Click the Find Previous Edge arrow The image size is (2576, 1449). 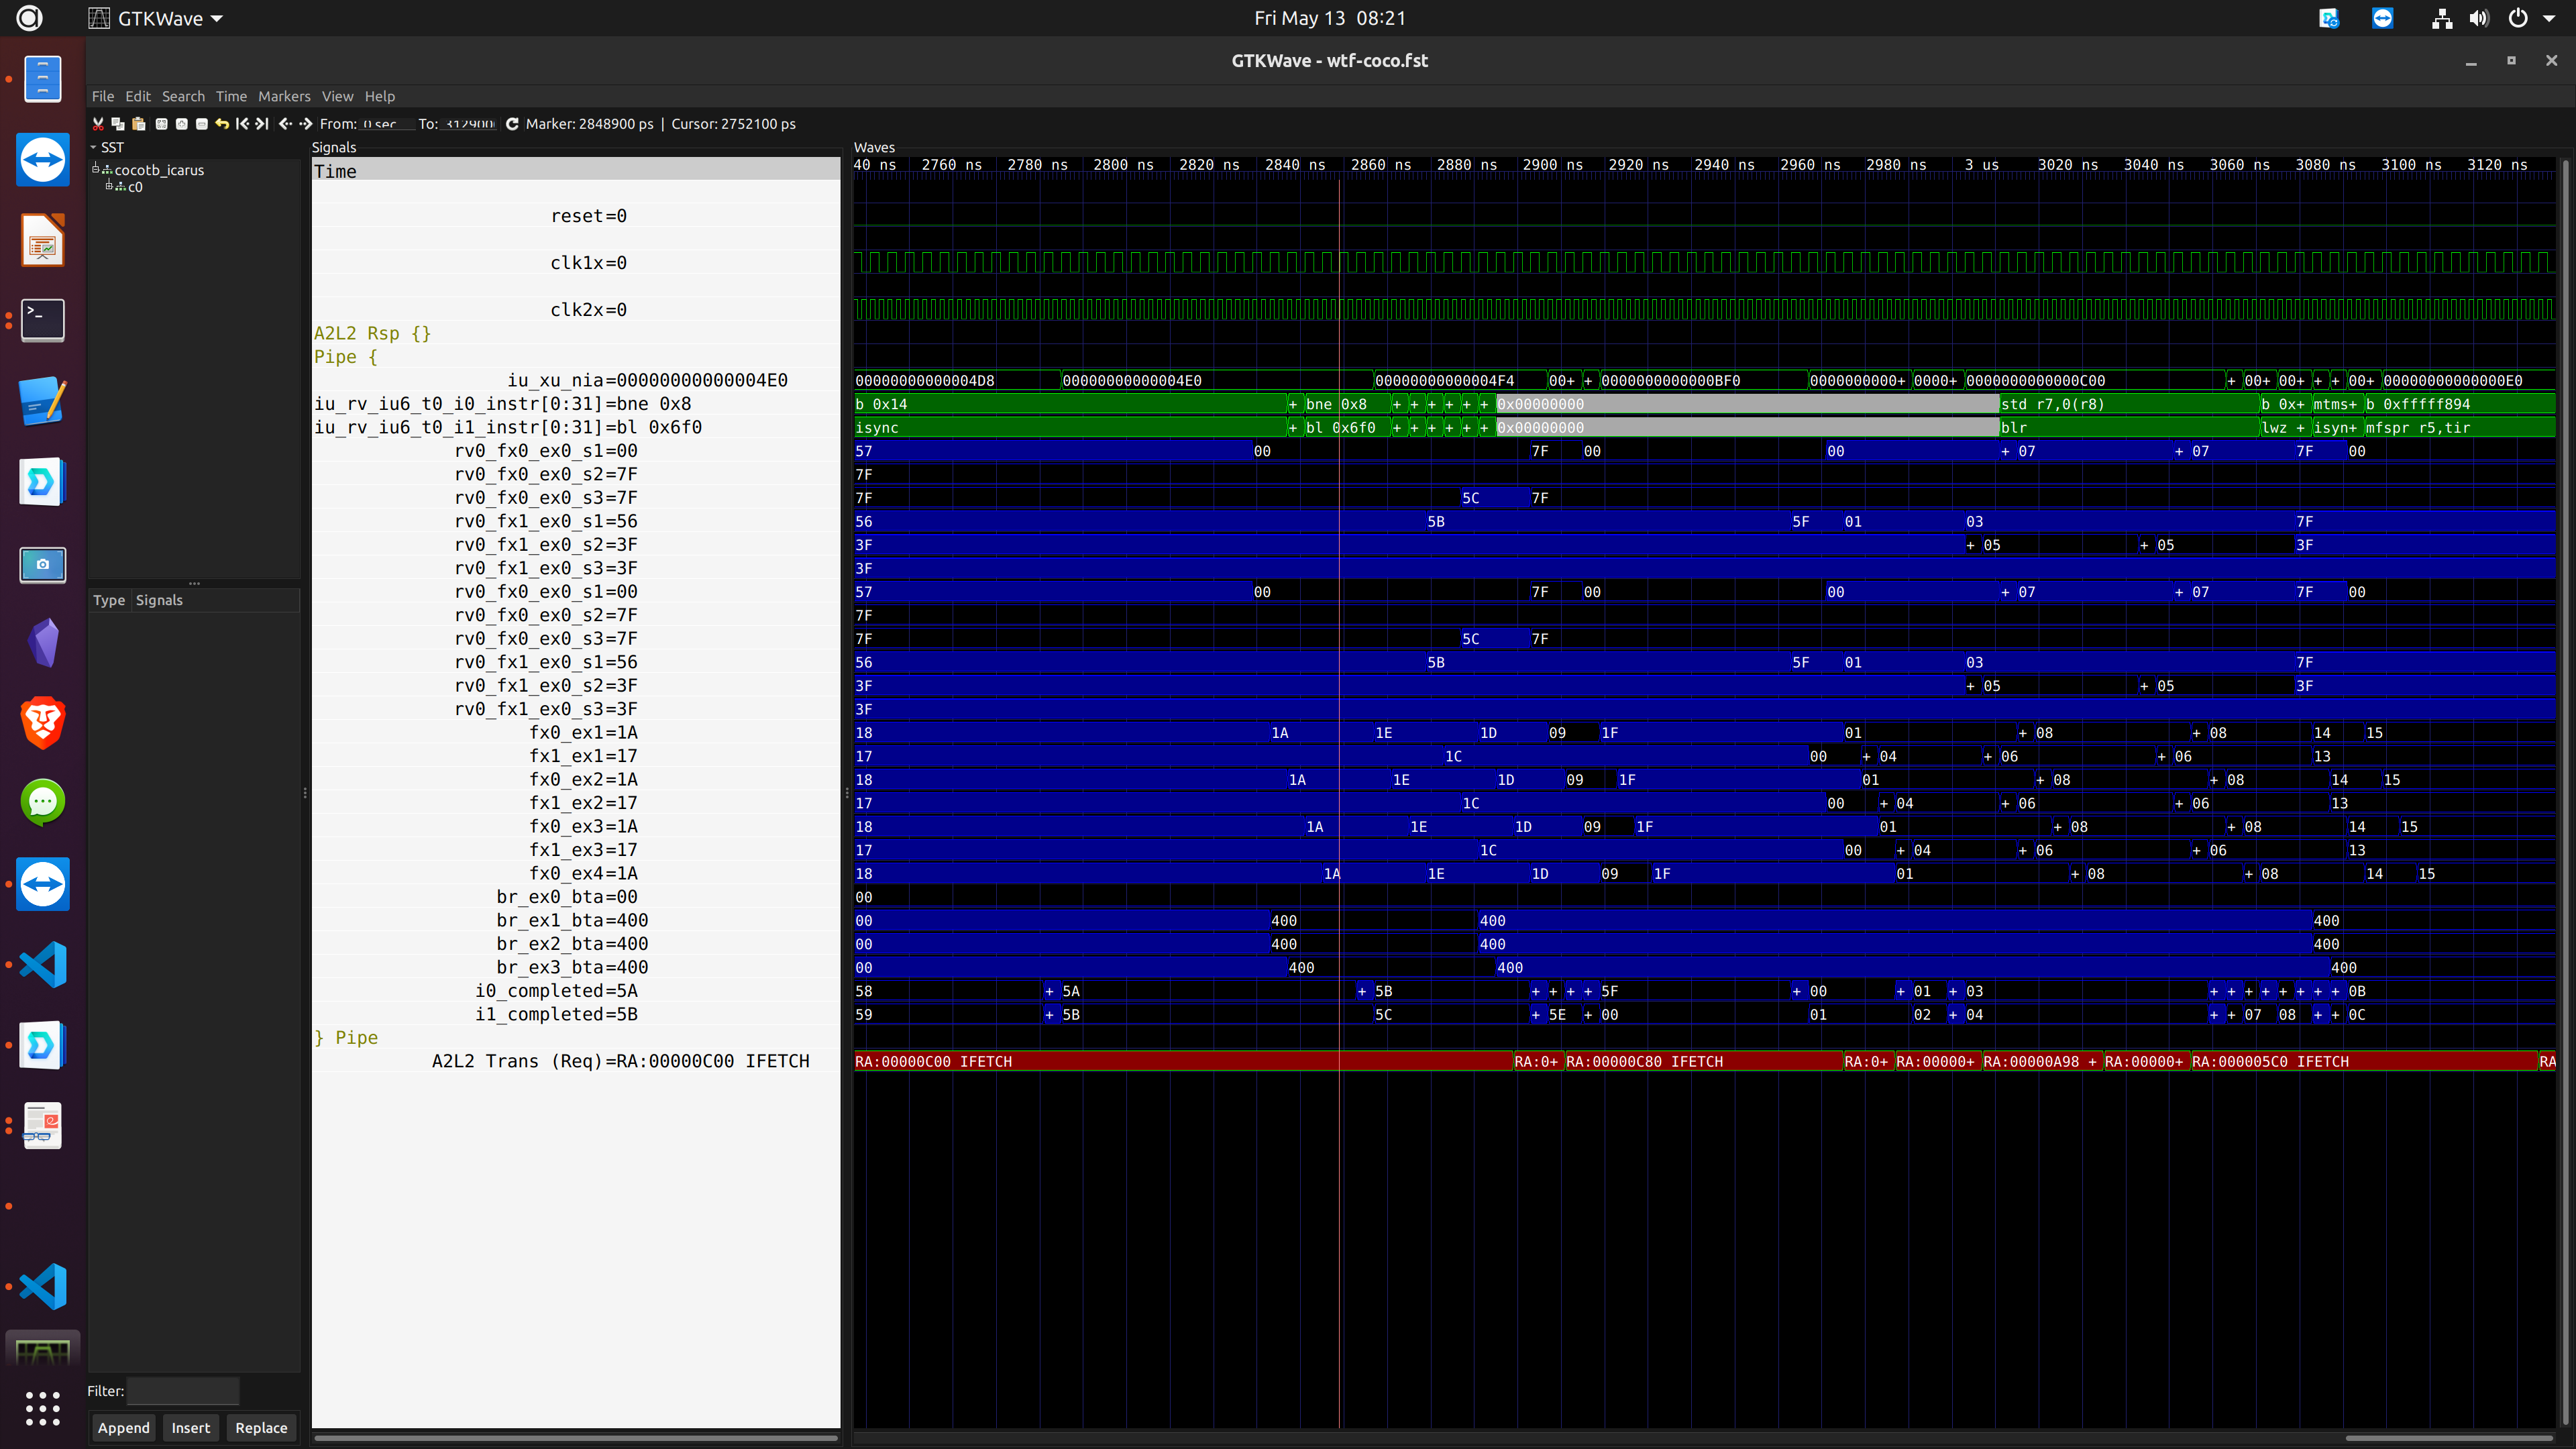coord(285,124)
